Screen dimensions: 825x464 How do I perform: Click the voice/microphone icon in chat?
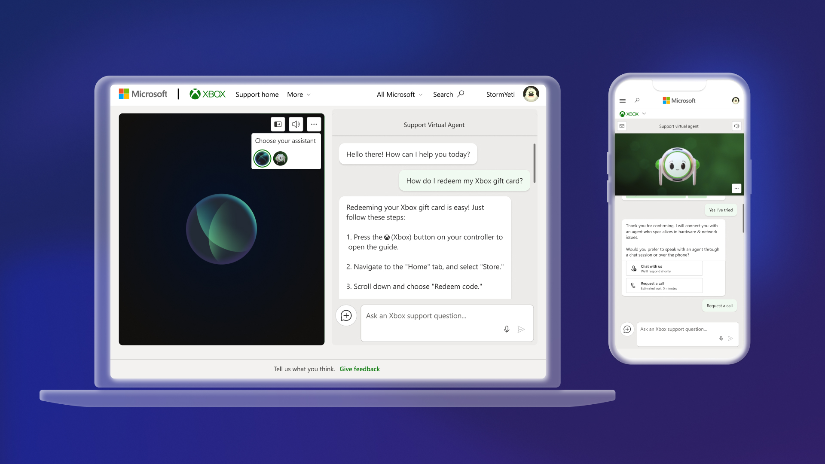click(507, 329)
